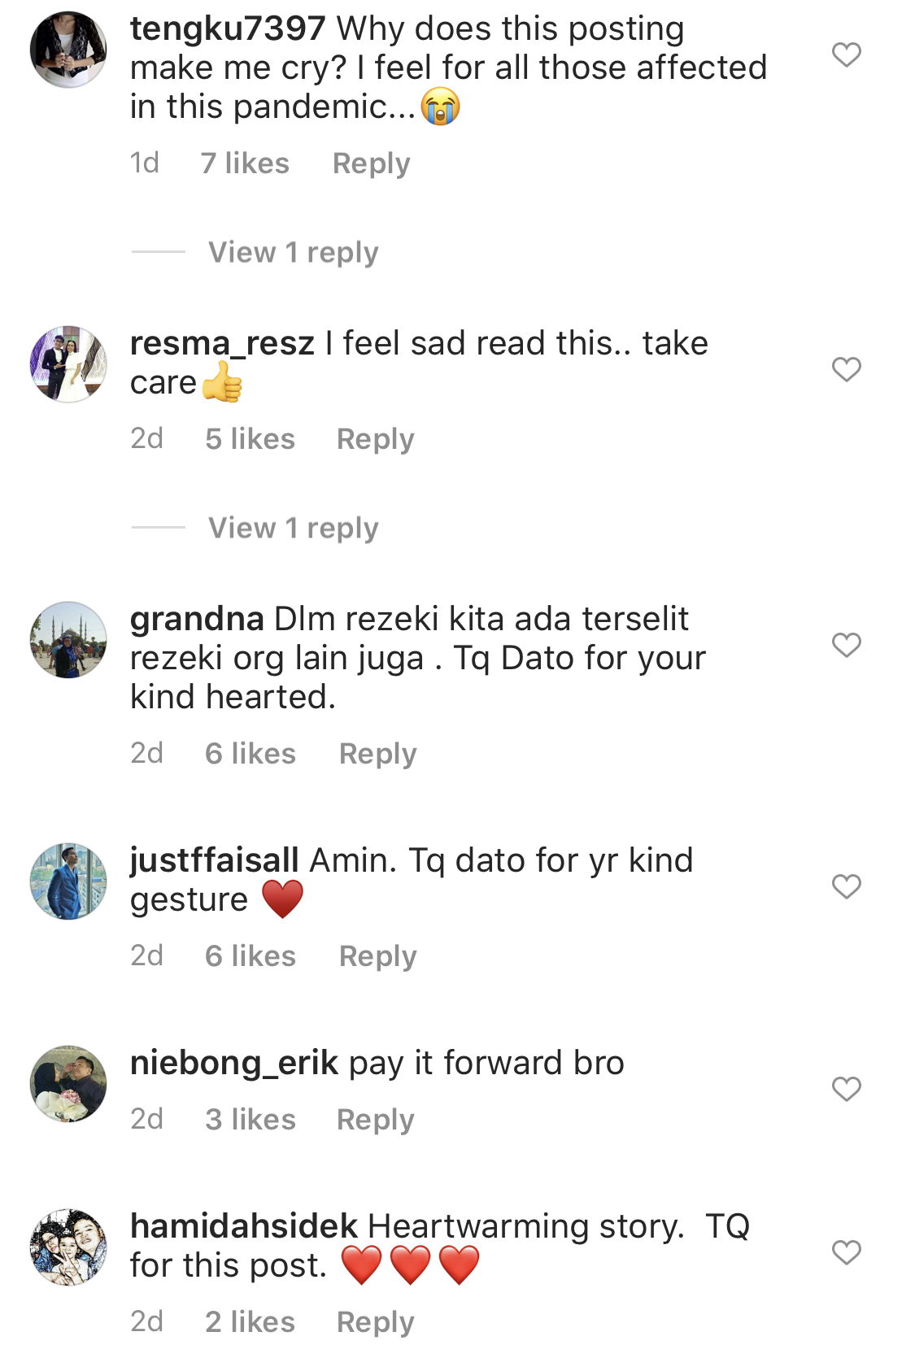Heart the justffaisall comment
This screenshot has width=915, height=1371.
pyautogui.click(x=846, y=886)
